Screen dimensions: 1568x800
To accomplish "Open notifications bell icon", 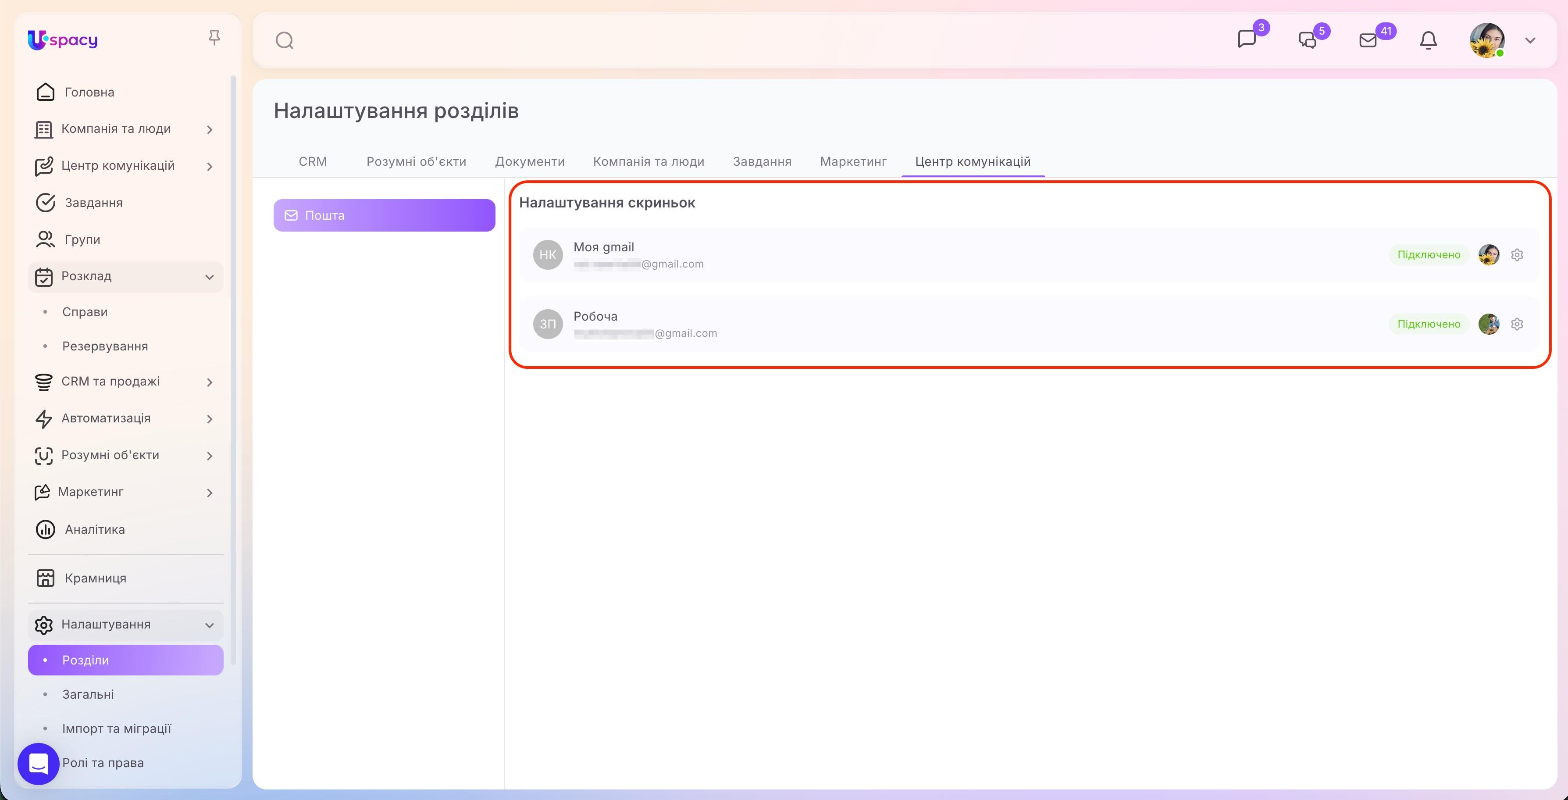I will click(x=1428, y=40).
